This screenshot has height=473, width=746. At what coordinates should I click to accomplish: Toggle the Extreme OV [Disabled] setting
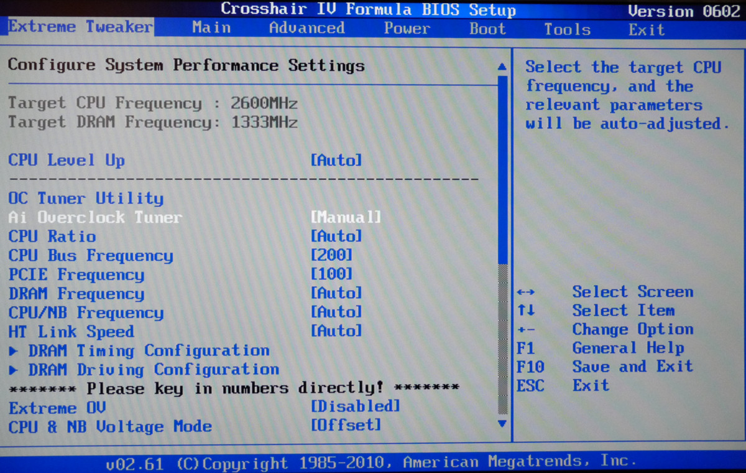(x=356, y=407)
